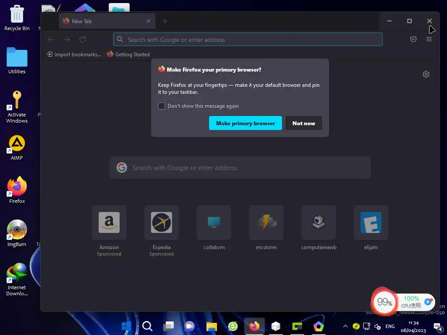Screen dimensions: 447x335
Task: Open Getting Started bookmark
Action: pyautogui.click(x=128, y=55)
